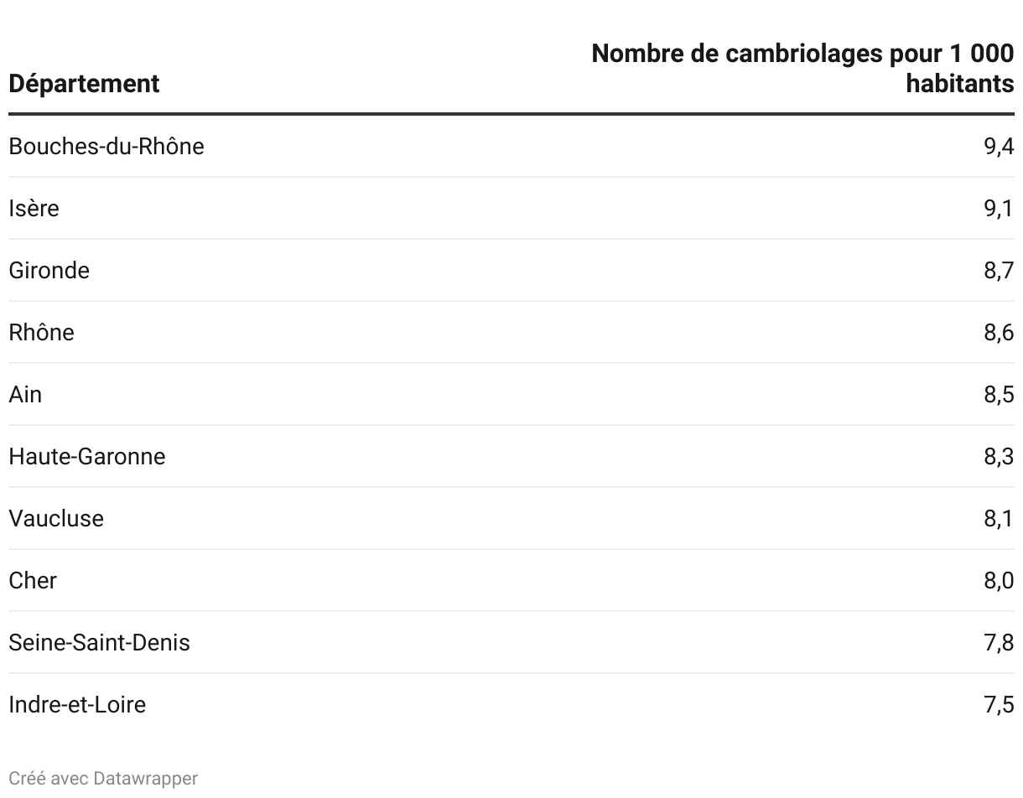
Task: Select the Ain row label
Action: tap(25, 394)
